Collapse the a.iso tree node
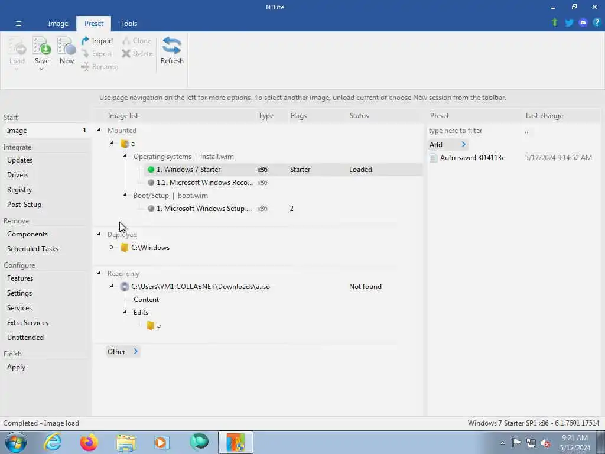Viewport: 605px width, 454px height. click(x=112, y=286)
